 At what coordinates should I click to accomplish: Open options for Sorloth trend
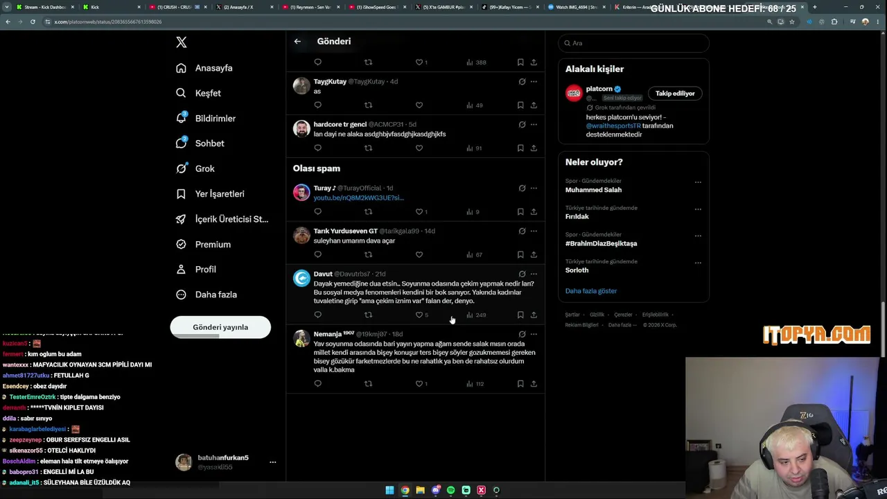coord(698,263)
